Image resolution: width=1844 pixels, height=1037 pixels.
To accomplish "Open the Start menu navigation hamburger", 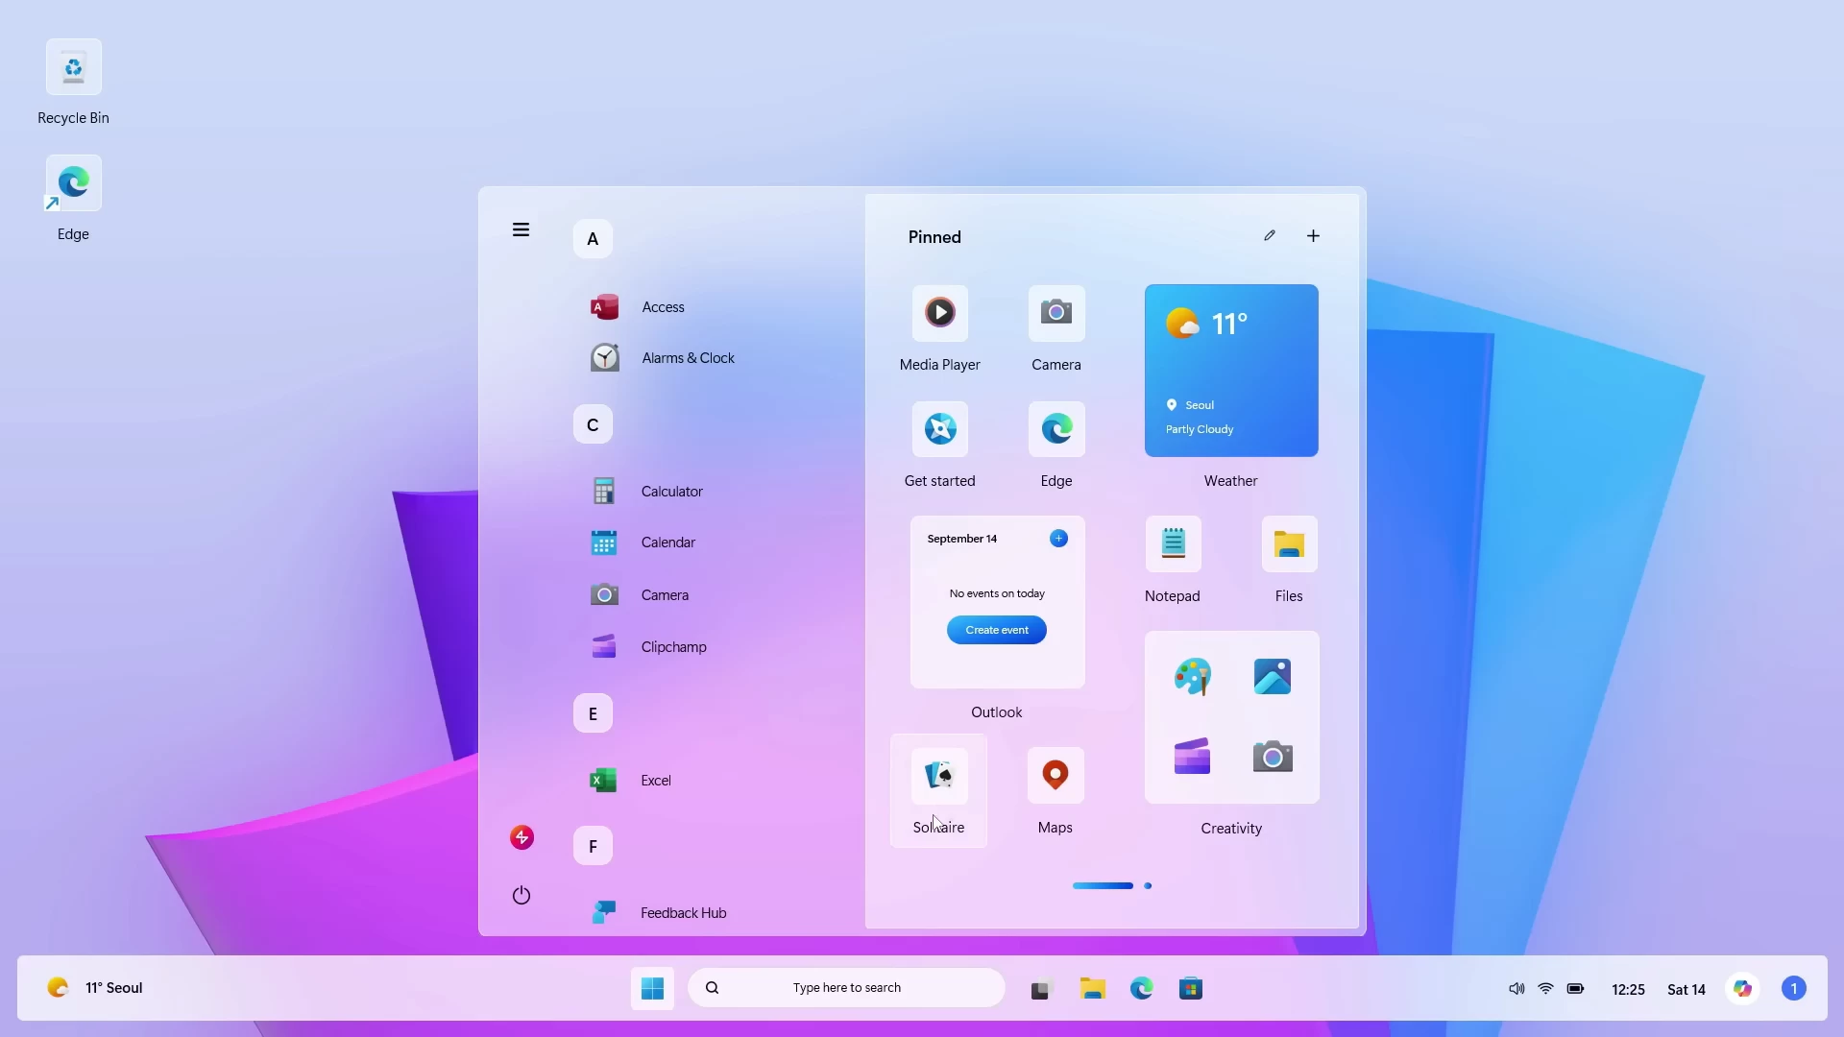I will click(x=522, y=229).
